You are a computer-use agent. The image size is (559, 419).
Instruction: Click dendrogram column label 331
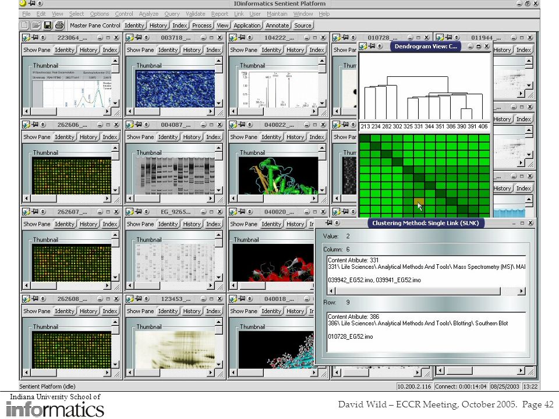[419, 126]
